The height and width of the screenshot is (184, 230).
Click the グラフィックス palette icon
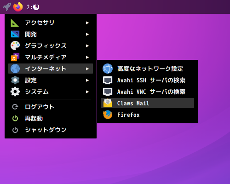coord(15,46)
